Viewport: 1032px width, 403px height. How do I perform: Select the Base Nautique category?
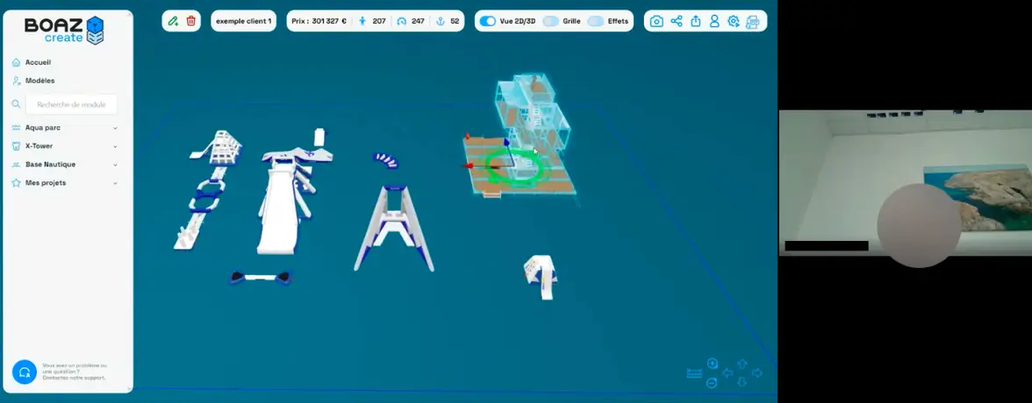click(50, 165)
